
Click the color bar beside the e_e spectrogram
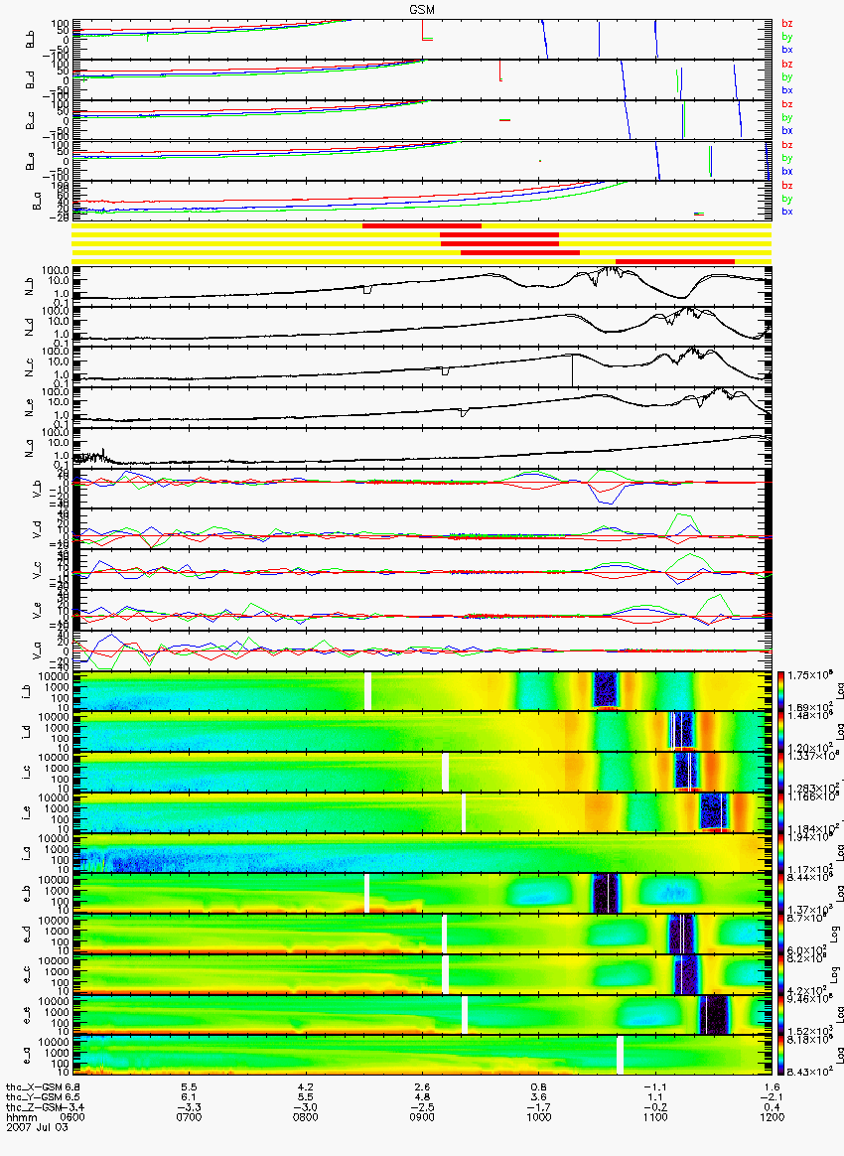(x=780, y=1014)
